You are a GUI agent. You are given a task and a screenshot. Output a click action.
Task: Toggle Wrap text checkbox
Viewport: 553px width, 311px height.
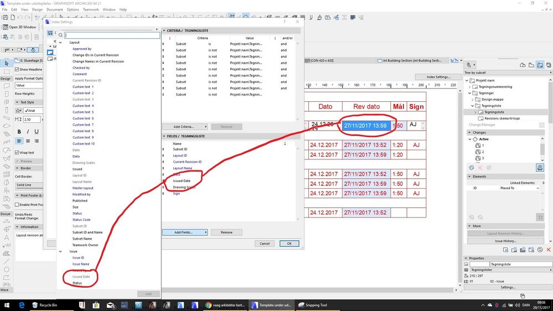(x=17, y=153)
